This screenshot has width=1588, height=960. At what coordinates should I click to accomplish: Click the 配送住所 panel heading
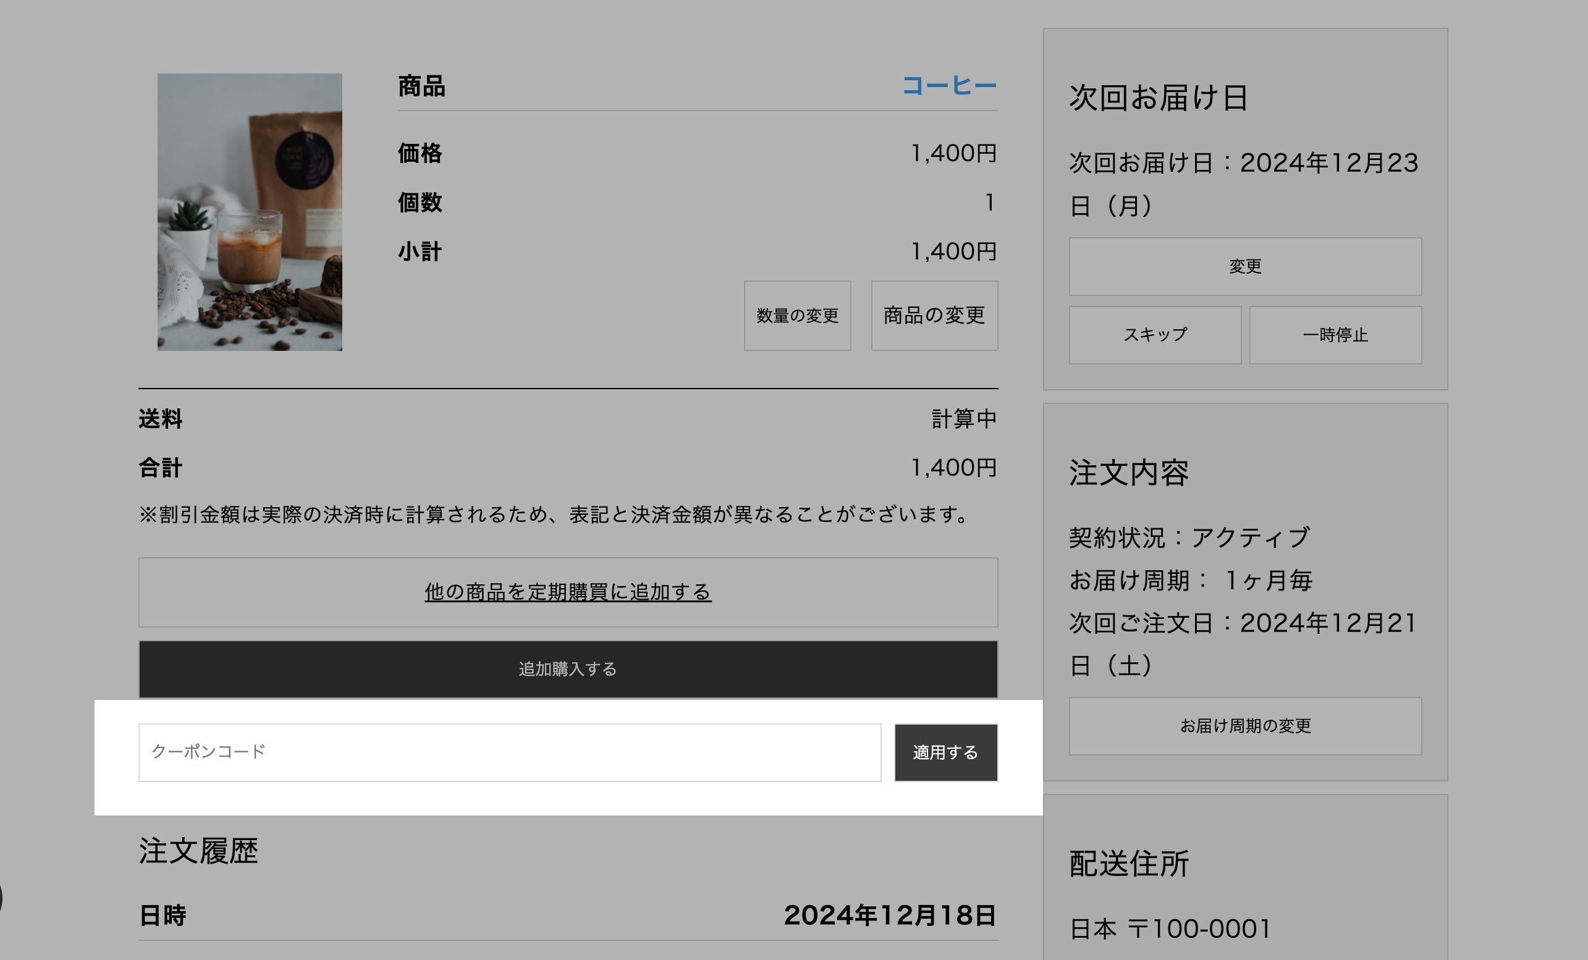pos(1128,864)
